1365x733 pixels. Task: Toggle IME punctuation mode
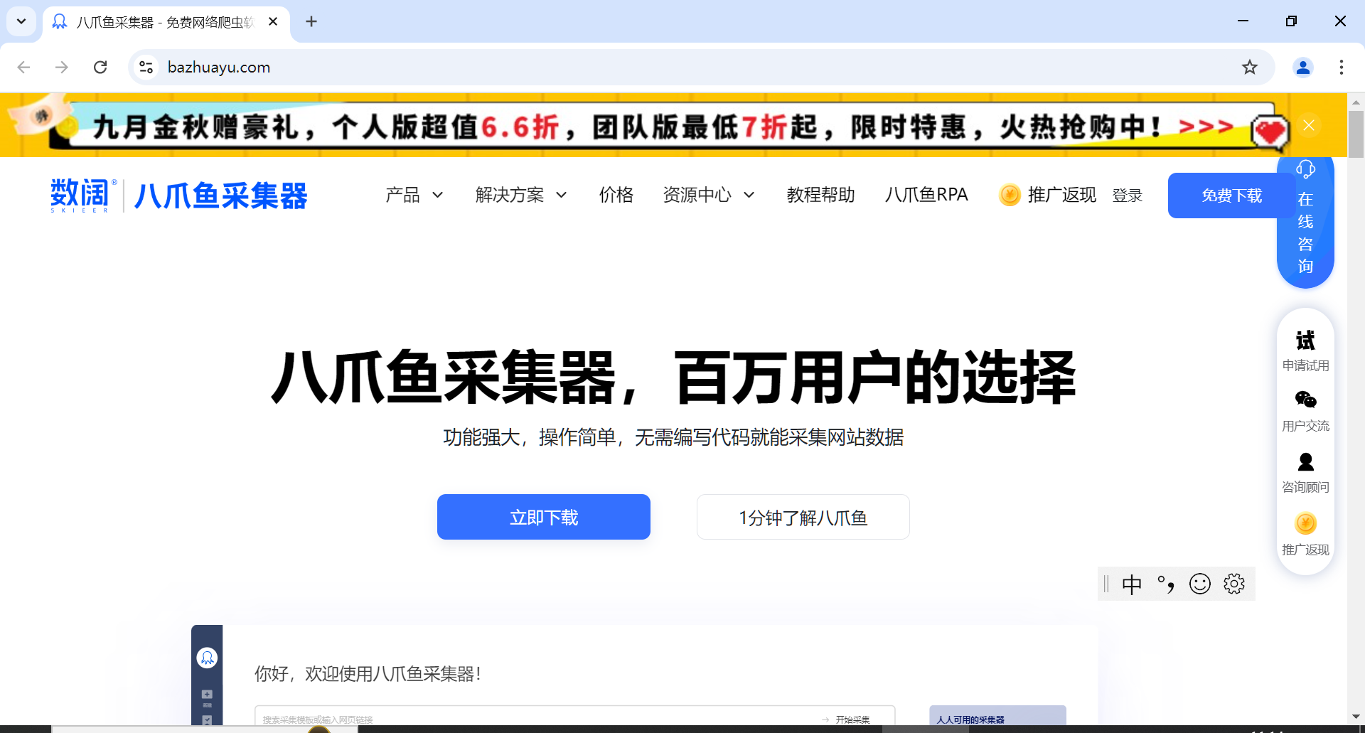(1166, 584)
